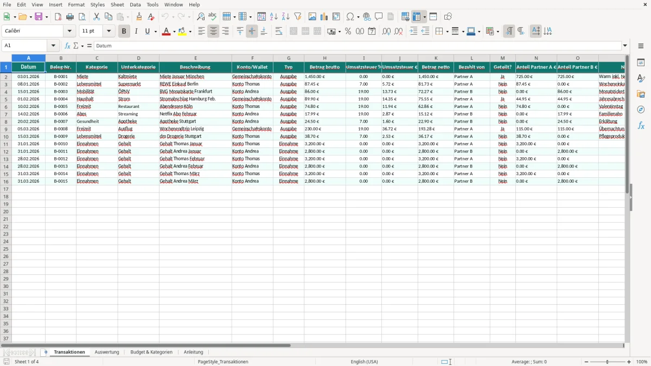Screen dimensions: 651x366
Task: Expand the Name Box dropdown
Action: tap(53, 46)
